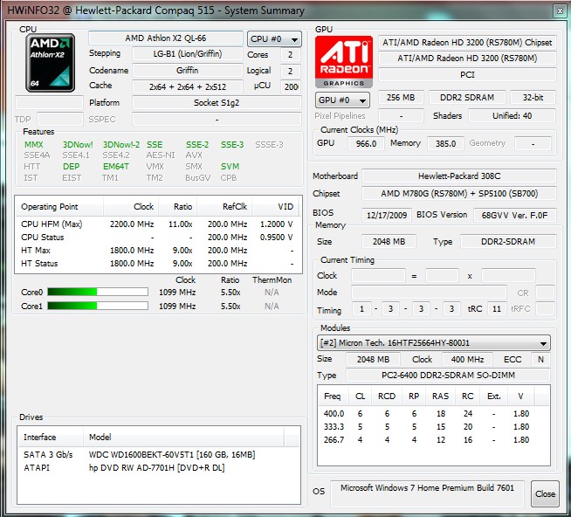Select the hp DVD RW AD-7701H drive row

pyautogui.click(x=158, y=468)
